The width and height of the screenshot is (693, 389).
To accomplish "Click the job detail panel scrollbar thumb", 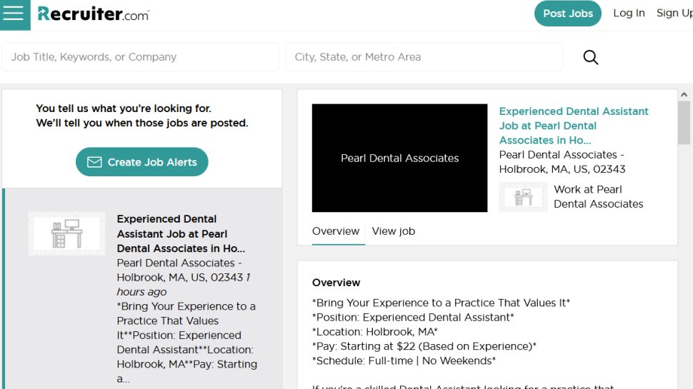I will [684, 123].
